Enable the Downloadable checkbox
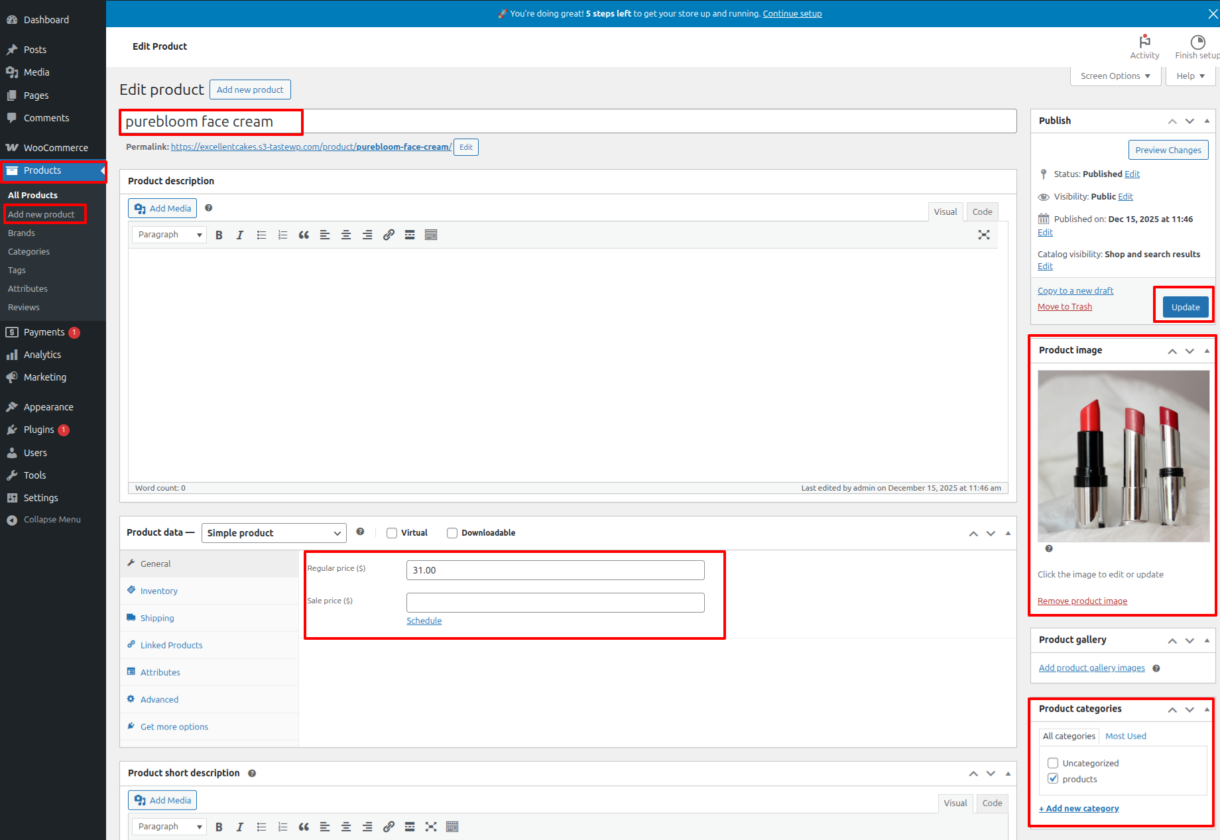The width and height of the screenshot is (1220, 840). coord(452,533)
